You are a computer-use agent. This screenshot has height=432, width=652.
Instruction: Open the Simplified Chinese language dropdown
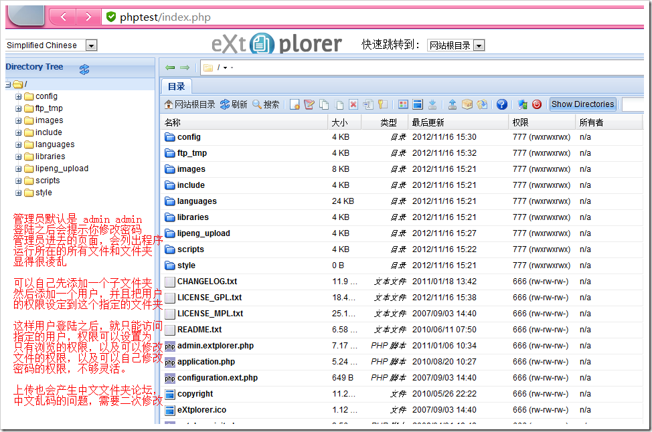click(x=91, y=45)
